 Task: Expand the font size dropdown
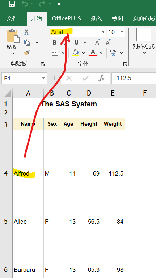pos(122,32)
